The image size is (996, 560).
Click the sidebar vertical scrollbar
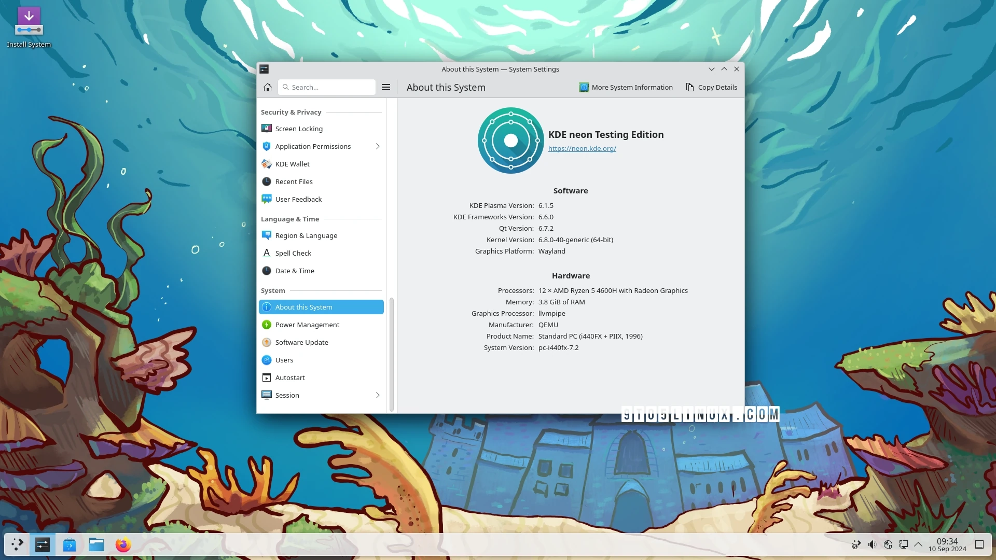click(392, 355)
